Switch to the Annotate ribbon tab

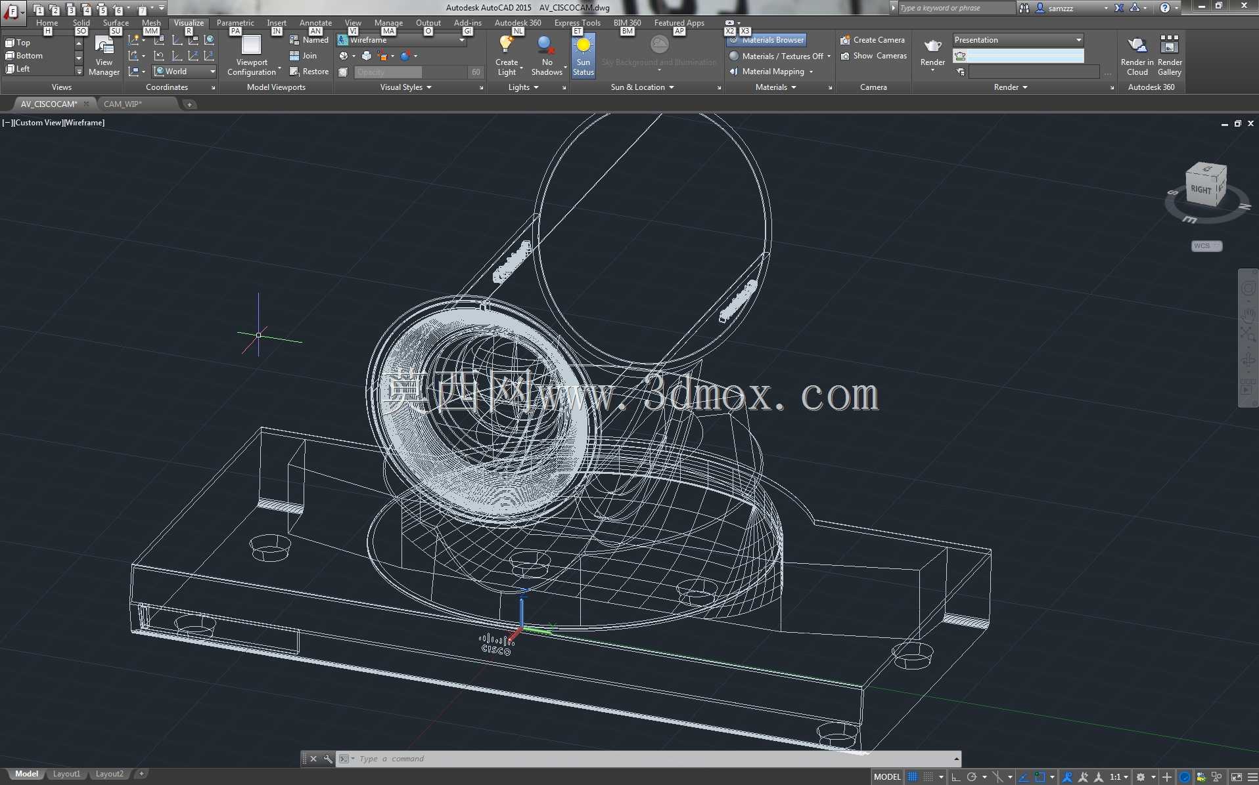[x=315, y=23]
